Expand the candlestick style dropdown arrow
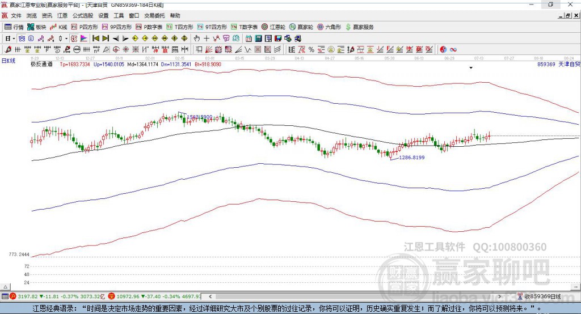This screenshot has width=581, height=314. point(66,39)
